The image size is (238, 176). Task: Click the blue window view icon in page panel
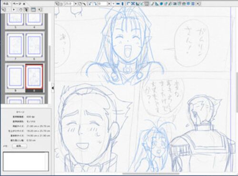(33, 10)
